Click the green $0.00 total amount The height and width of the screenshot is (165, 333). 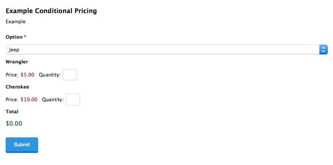(x=14, y=123)
